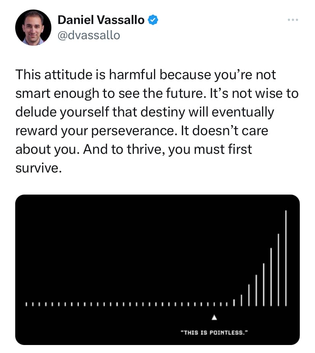Click the blue verified checkmark badge
315x353 pixels.
tap(153, 20)
